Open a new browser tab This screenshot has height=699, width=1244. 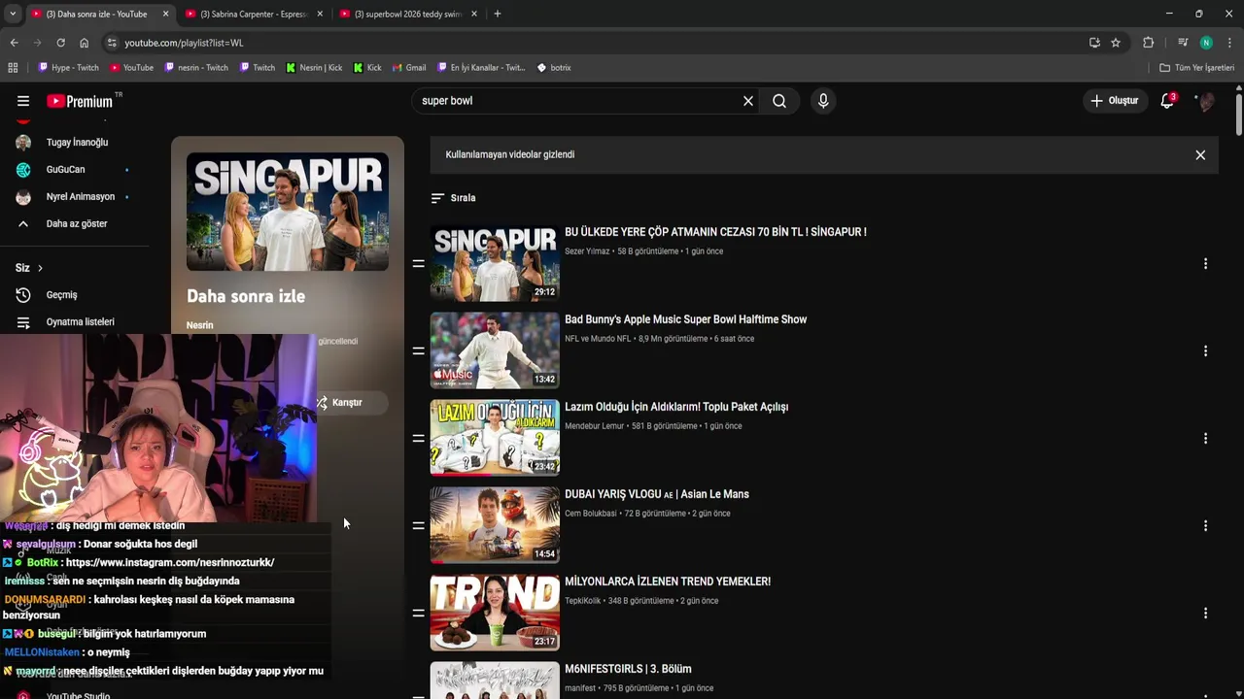click(x=498, y=14)
